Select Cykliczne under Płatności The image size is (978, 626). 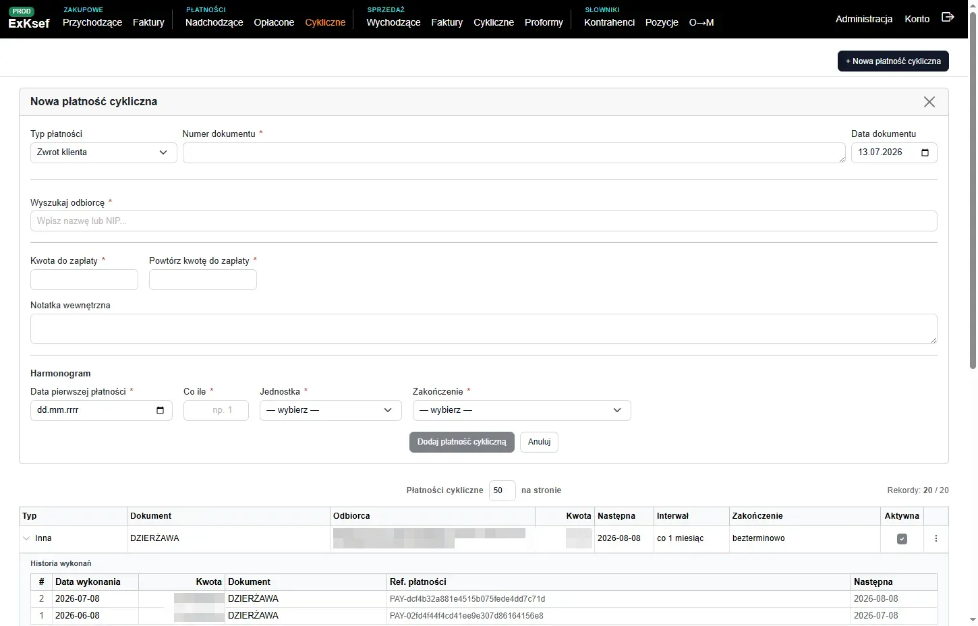click(325, 22)
